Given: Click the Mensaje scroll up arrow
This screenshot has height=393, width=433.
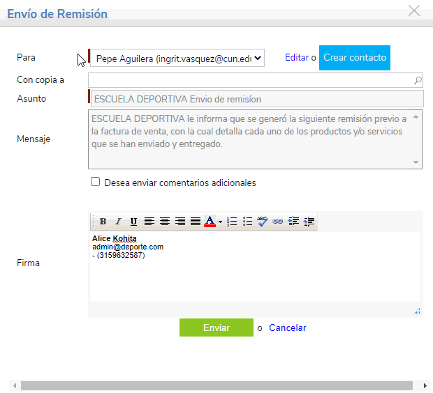Looking at the screenshot, I should coord(416,117).
